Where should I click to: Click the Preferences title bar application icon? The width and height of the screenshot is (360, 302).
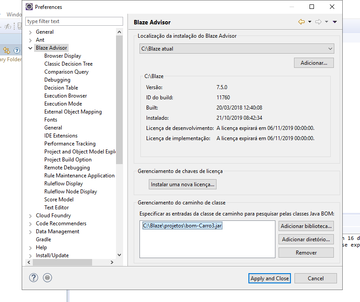29,7
